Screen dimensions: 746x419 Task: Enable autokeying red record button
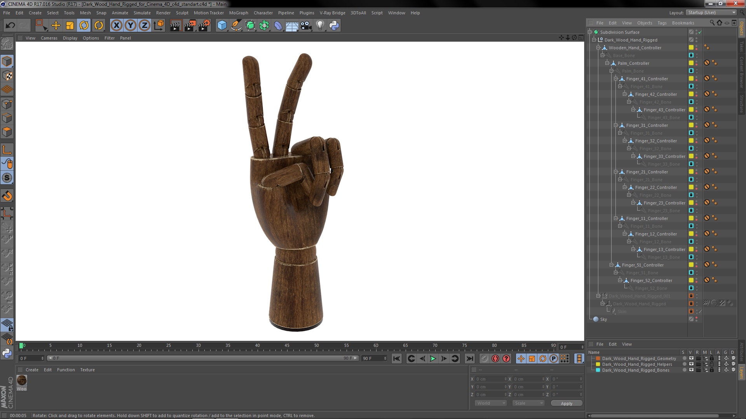click(495, 358)
